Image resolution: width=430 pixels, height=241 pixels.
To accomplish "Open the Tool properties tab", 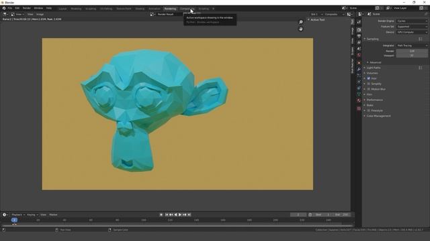I will (359, 22).
